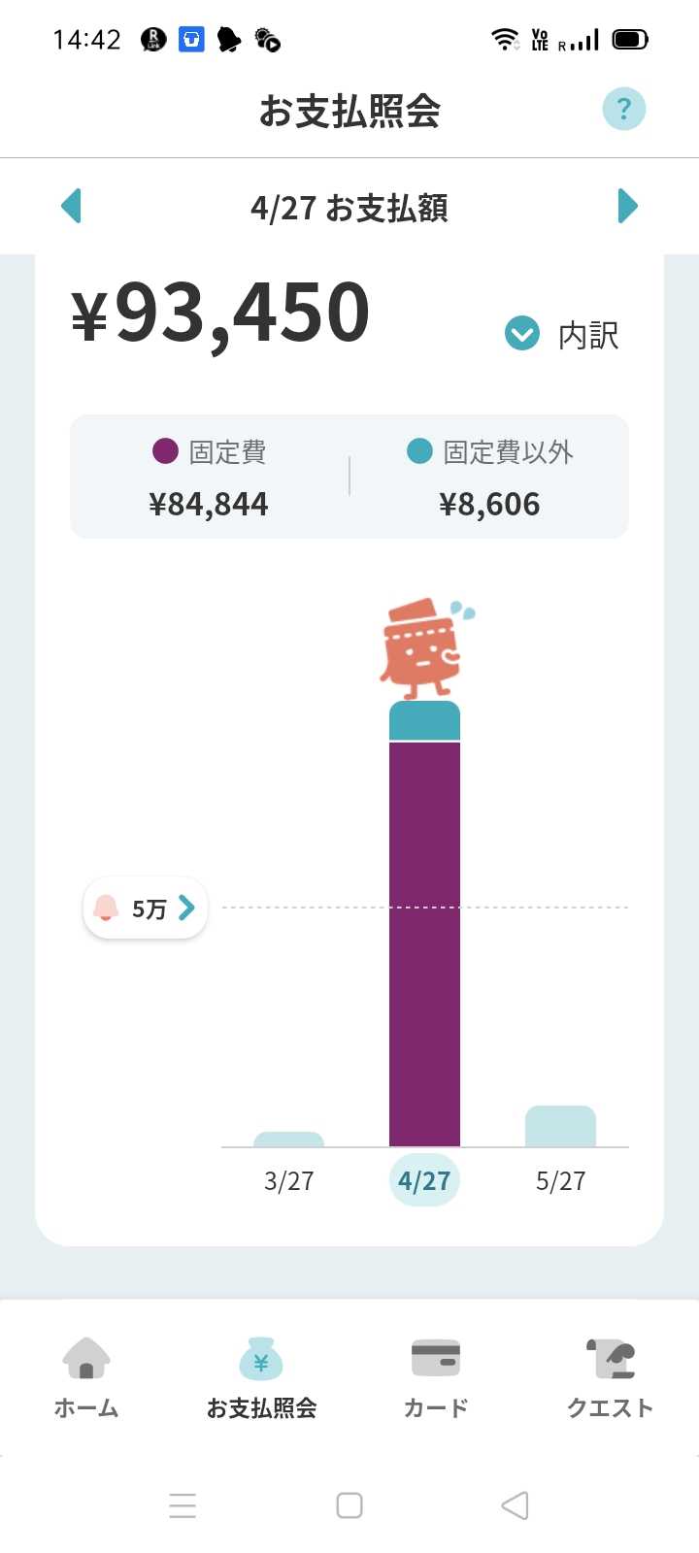This screenshot has height=1553, width=699.
Task: Open the カード card icon
Action: pyautogui.click(x=436, y=1358)
